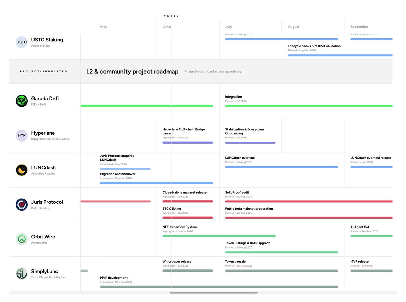
Task: Click the LUNCdash overhaul Jul-Aug bar
Action: pyautogui.click(x=281, y=167)
